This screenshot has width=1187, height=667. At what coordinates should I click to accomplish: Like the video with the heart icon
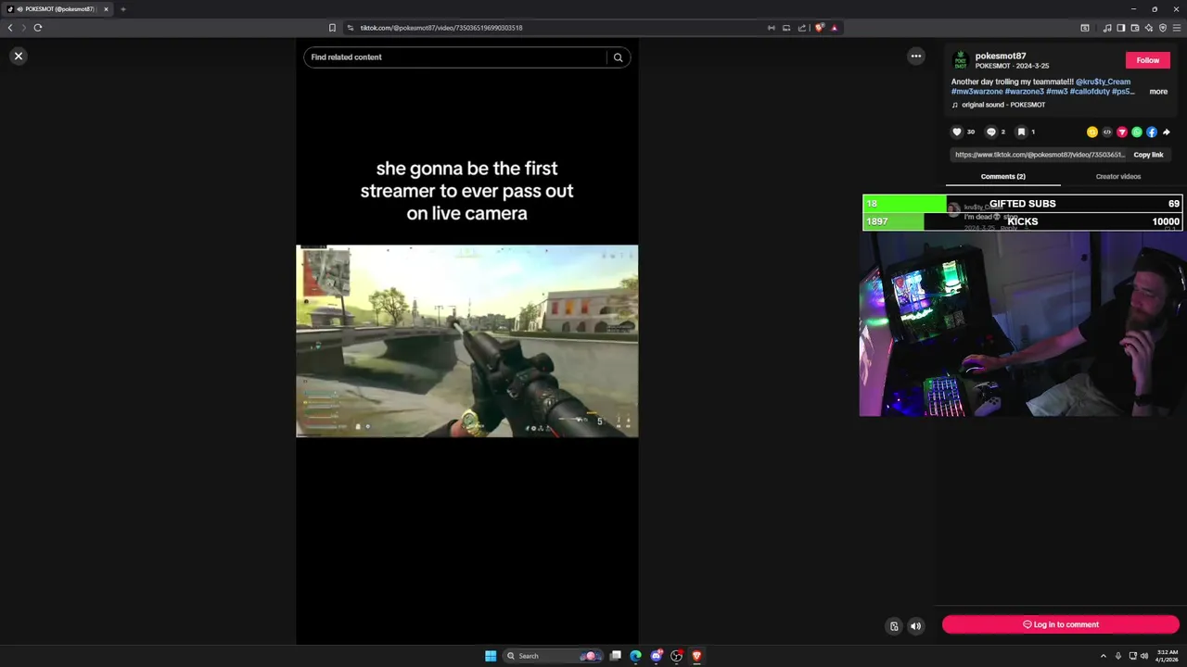957,132
